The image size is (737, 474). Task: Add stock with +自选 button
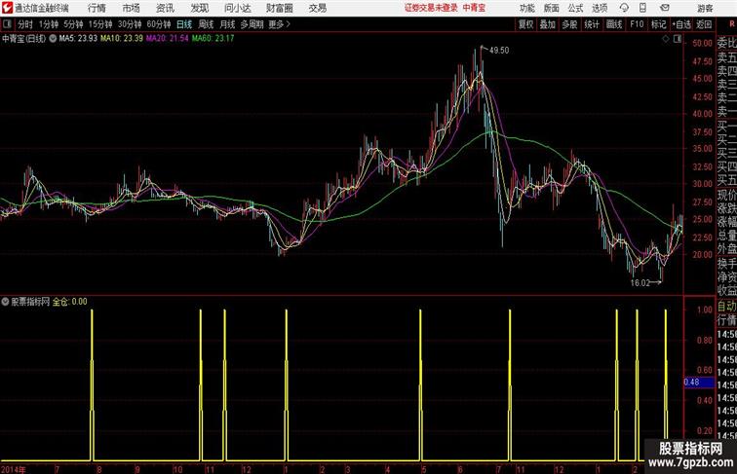(681, 24)
